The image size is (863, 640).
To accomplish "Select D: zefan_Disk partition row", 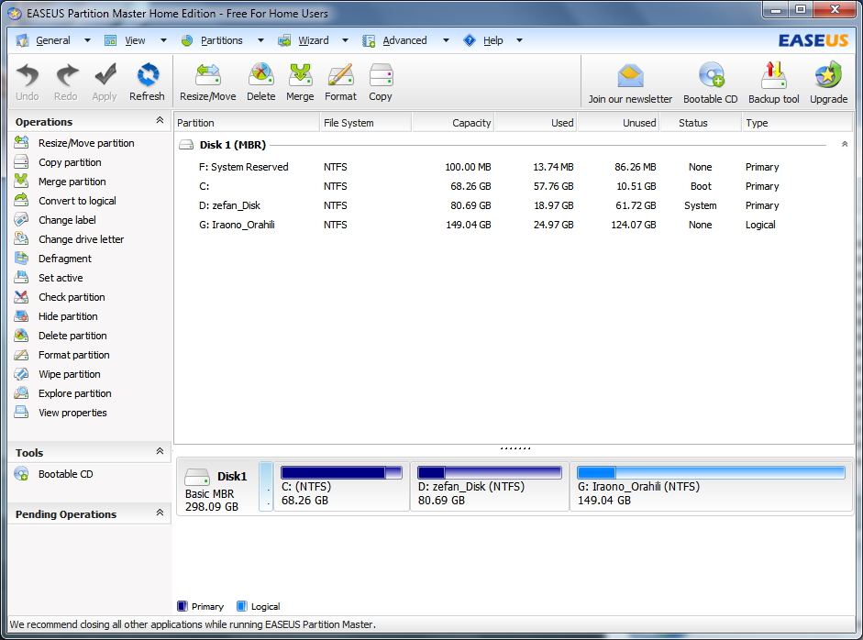I will point(514,205).
